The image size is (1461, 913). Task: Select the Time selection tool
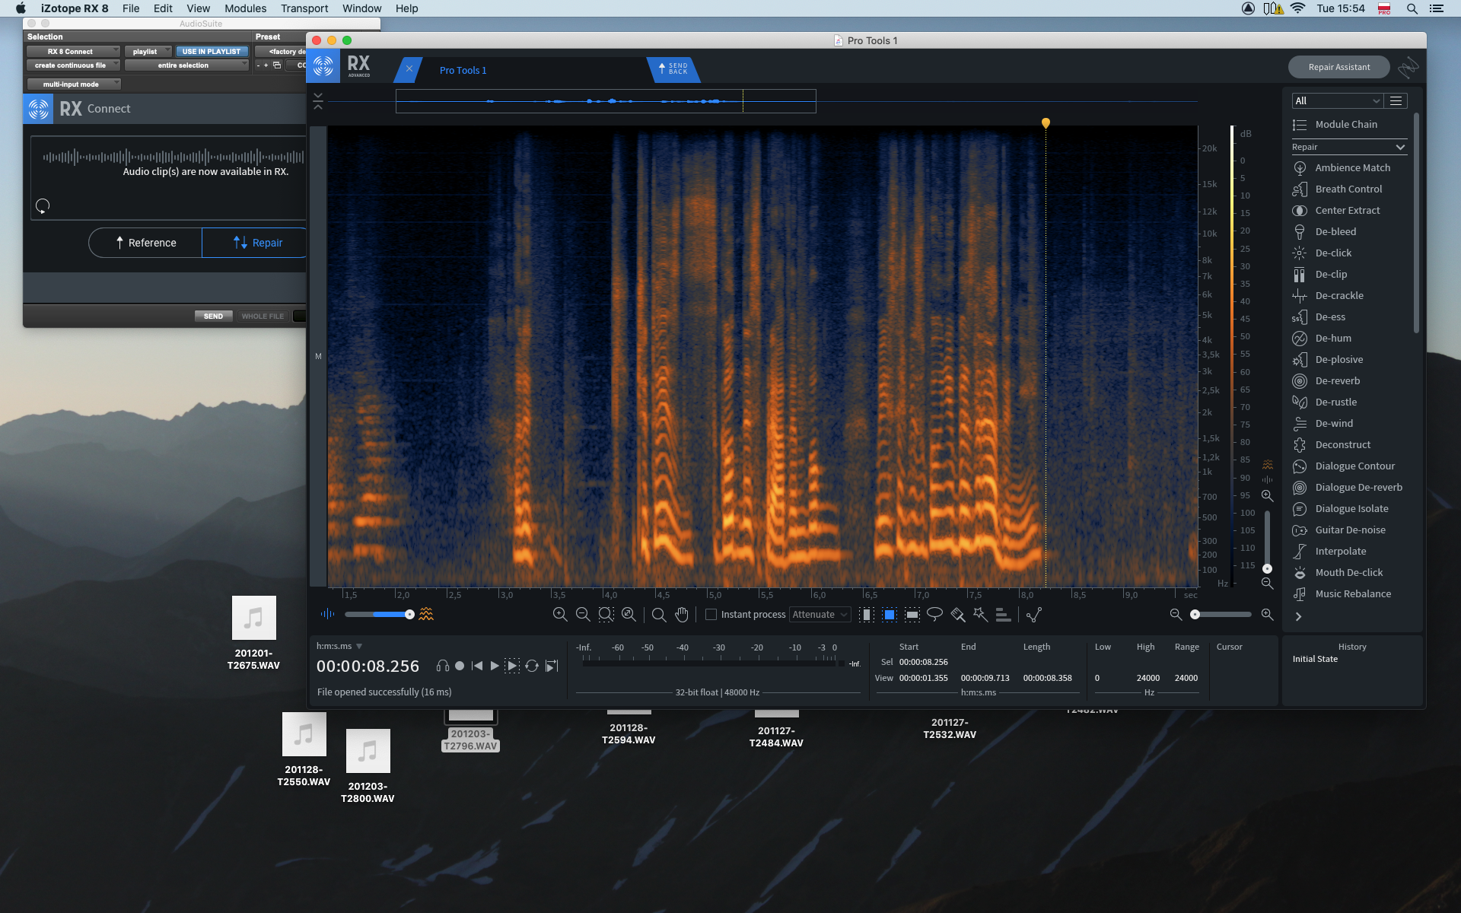[867, 615]
